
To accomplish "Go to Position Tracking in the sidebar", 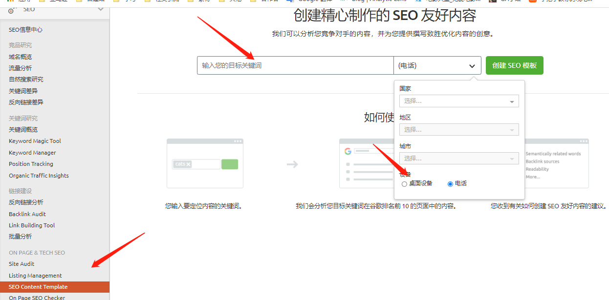I will pyautogui.click(x=31, y=164).
